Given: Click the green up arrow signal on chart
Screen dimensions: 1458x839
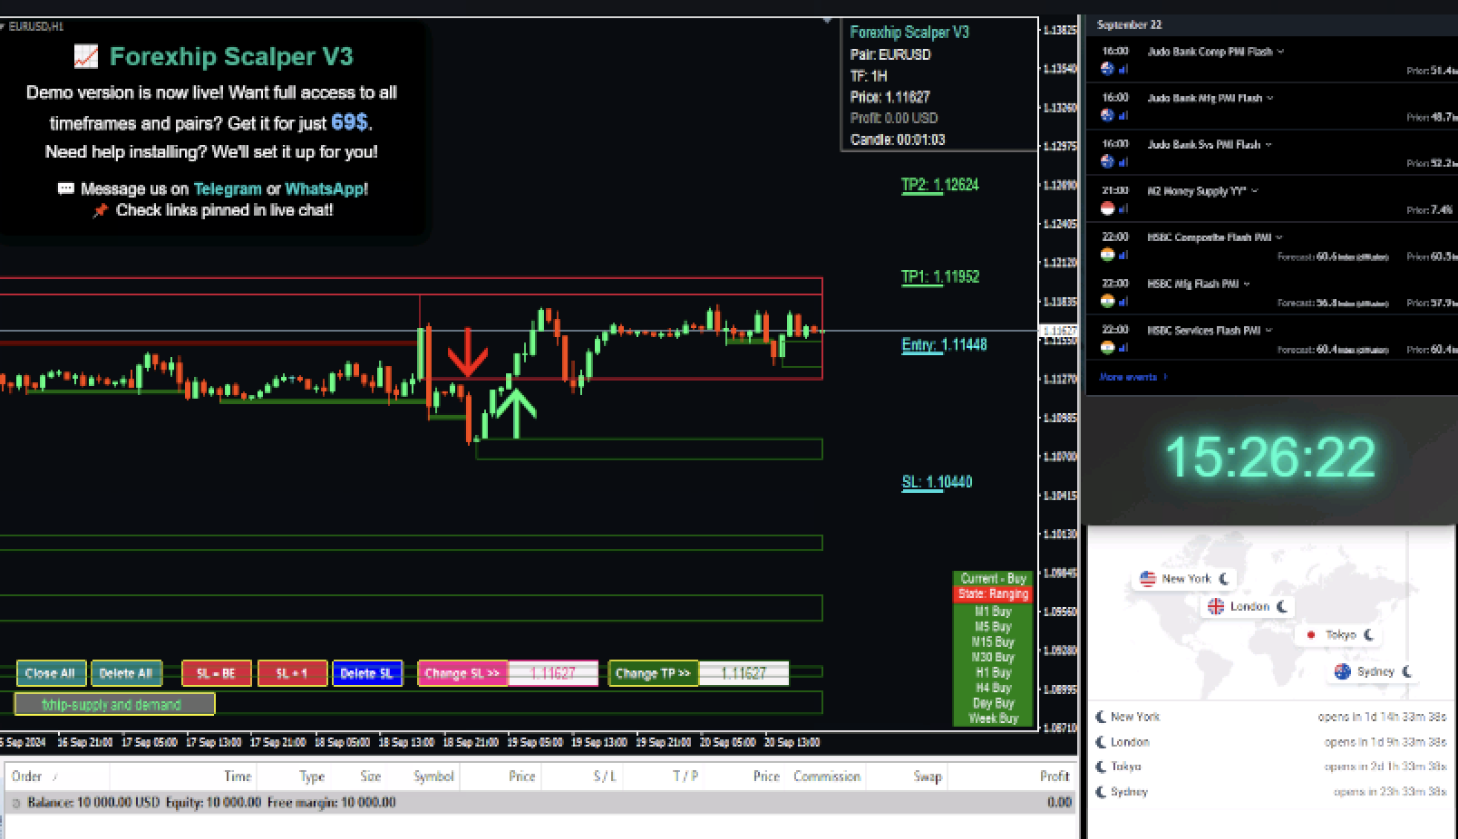Looking at the screenshot, I should coord(516,412).
